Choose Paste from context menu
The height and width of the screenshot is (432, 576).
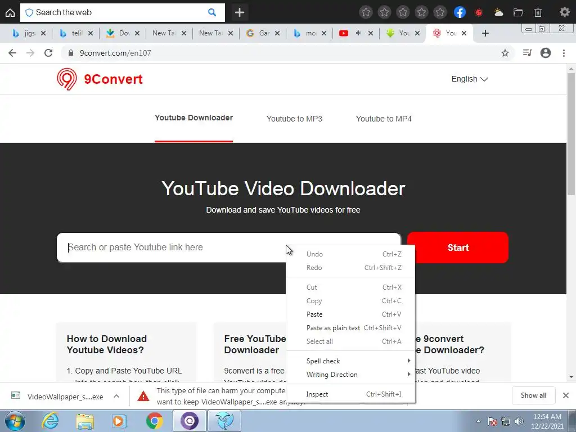pos(351,314)
